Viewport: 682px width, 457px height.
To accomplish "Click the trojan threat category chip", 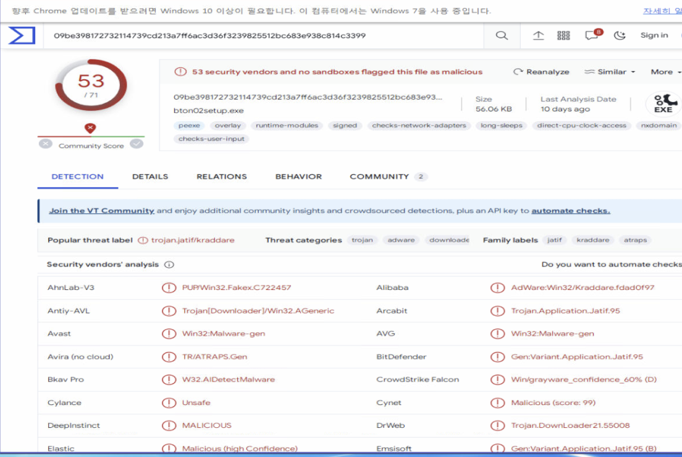I will 362,240.
